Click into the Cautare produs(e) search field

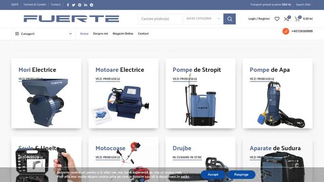[160, 19]
